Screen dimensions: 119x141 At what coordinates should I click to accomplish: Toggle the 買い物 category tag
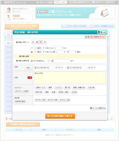click(67, 87)
